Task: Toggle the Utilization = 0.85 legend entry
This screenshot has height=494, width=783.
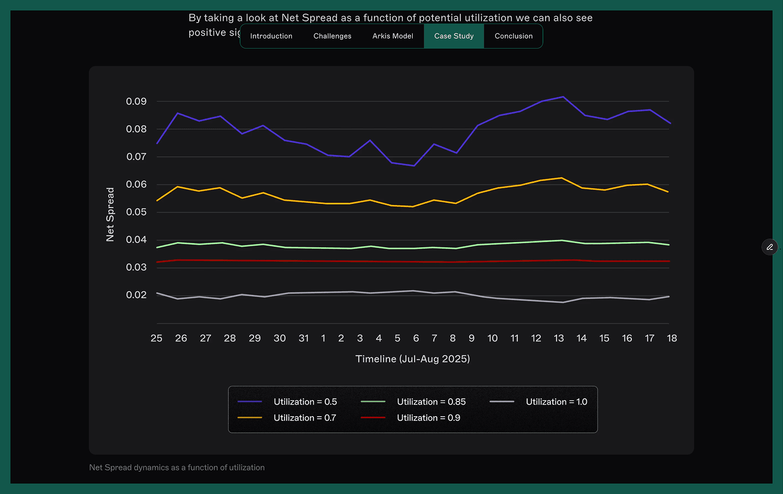Action: click(413, 401)
